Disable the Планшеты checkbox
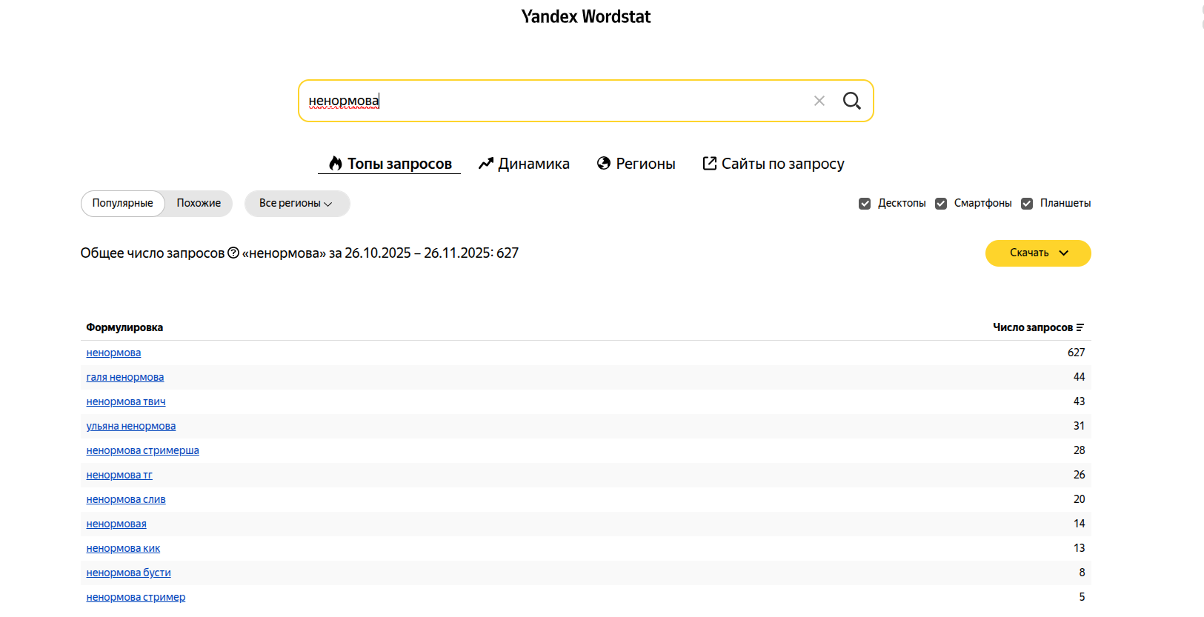The height and width of the screenshot is (617, 1204). click(1027, 204)
